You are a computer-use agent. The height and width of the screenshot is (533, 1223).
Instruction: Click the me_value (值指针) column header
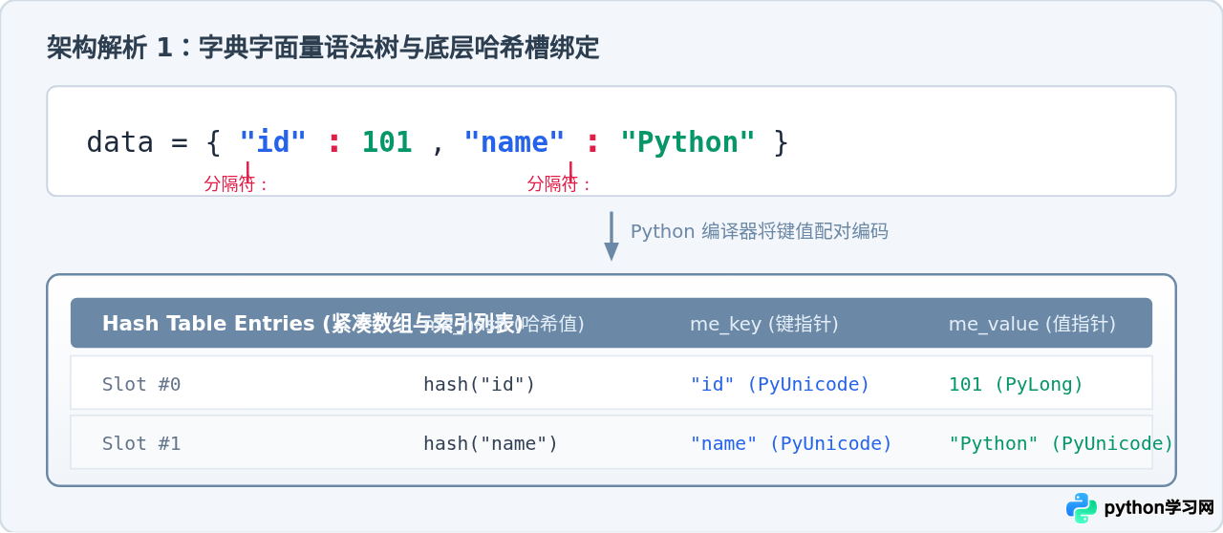1032,324
